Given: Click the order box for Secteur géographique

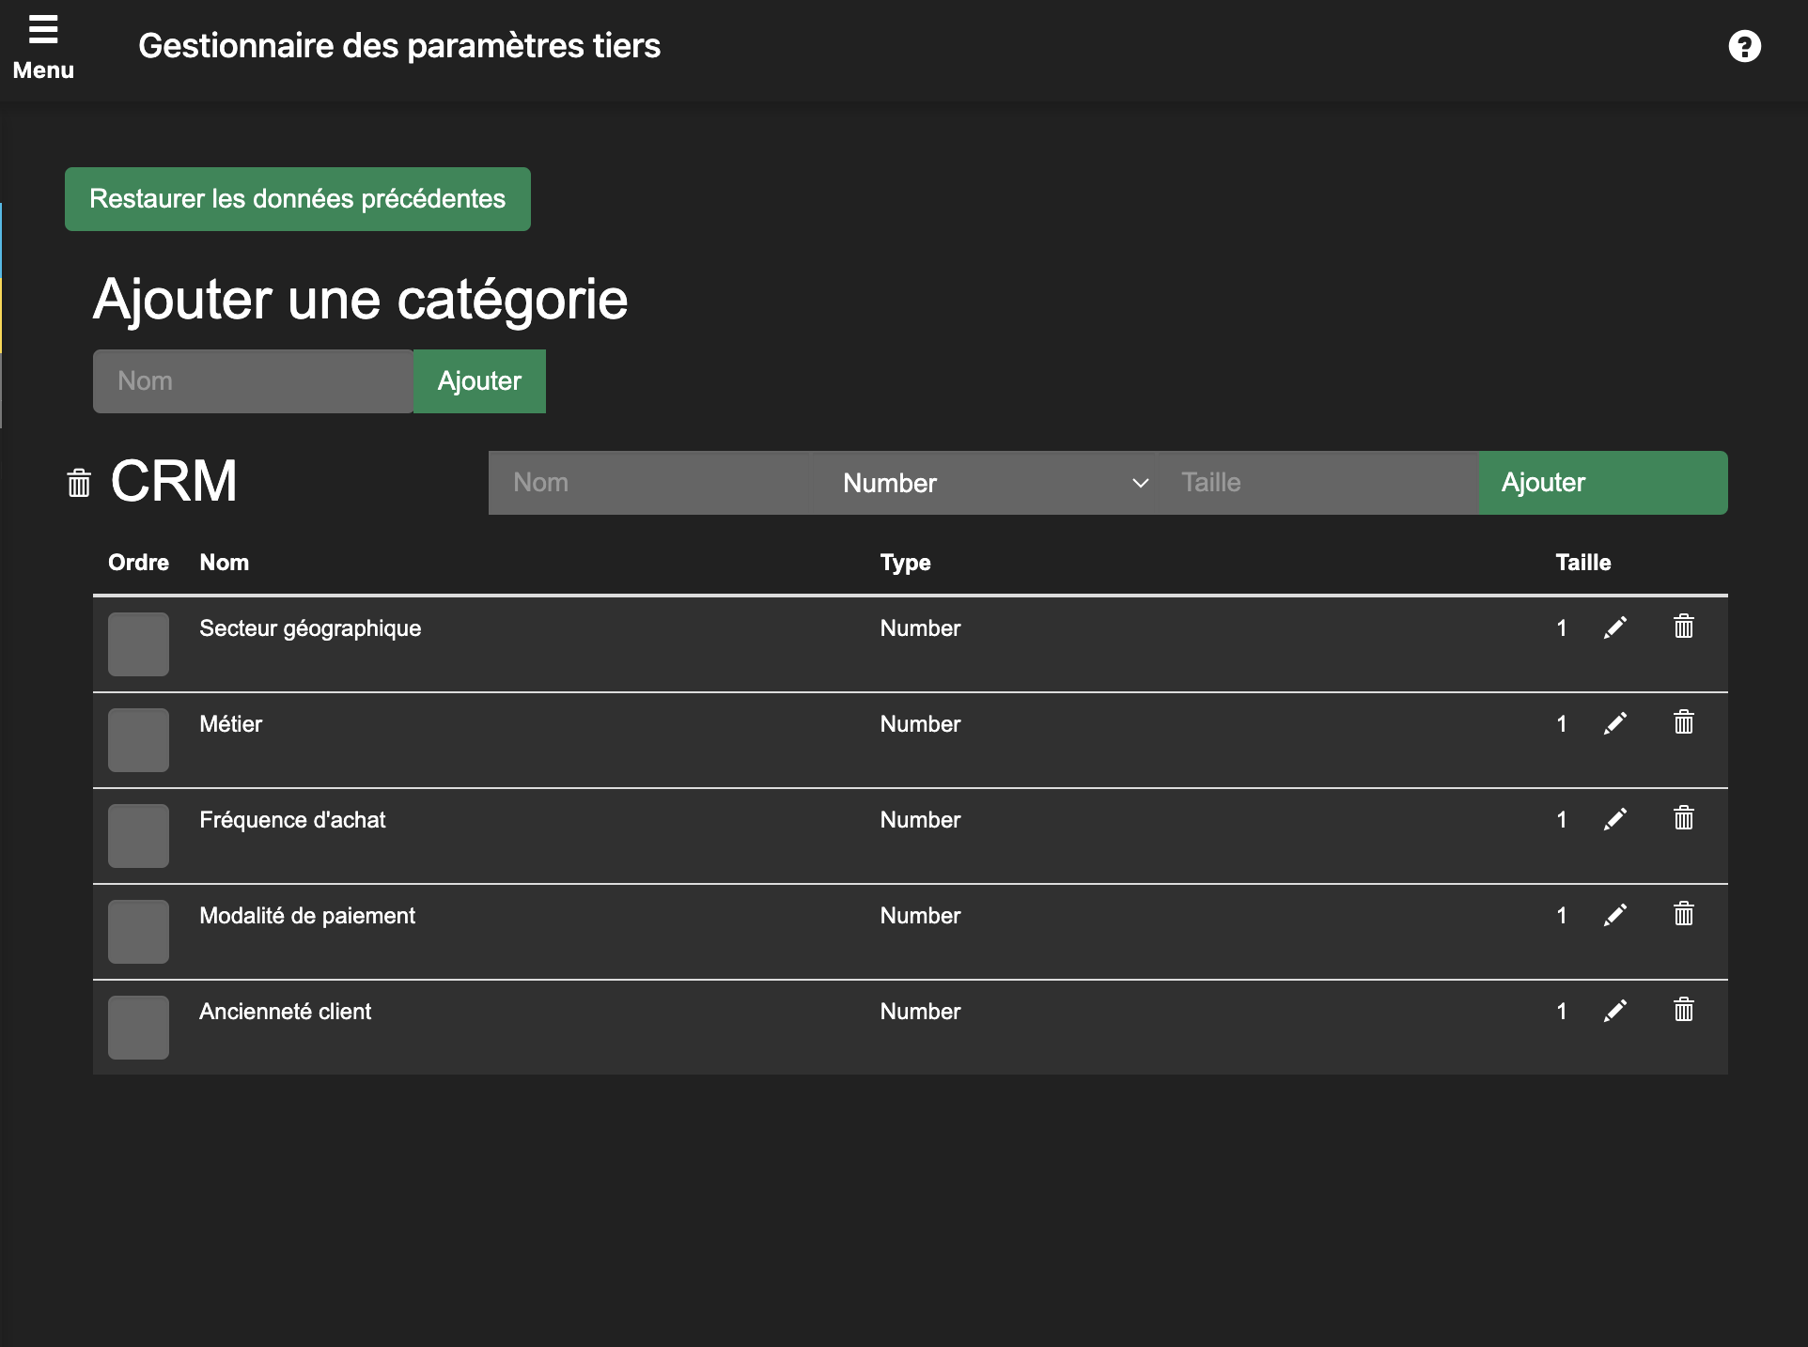Looking at the screenshot, I should [138, 644].
